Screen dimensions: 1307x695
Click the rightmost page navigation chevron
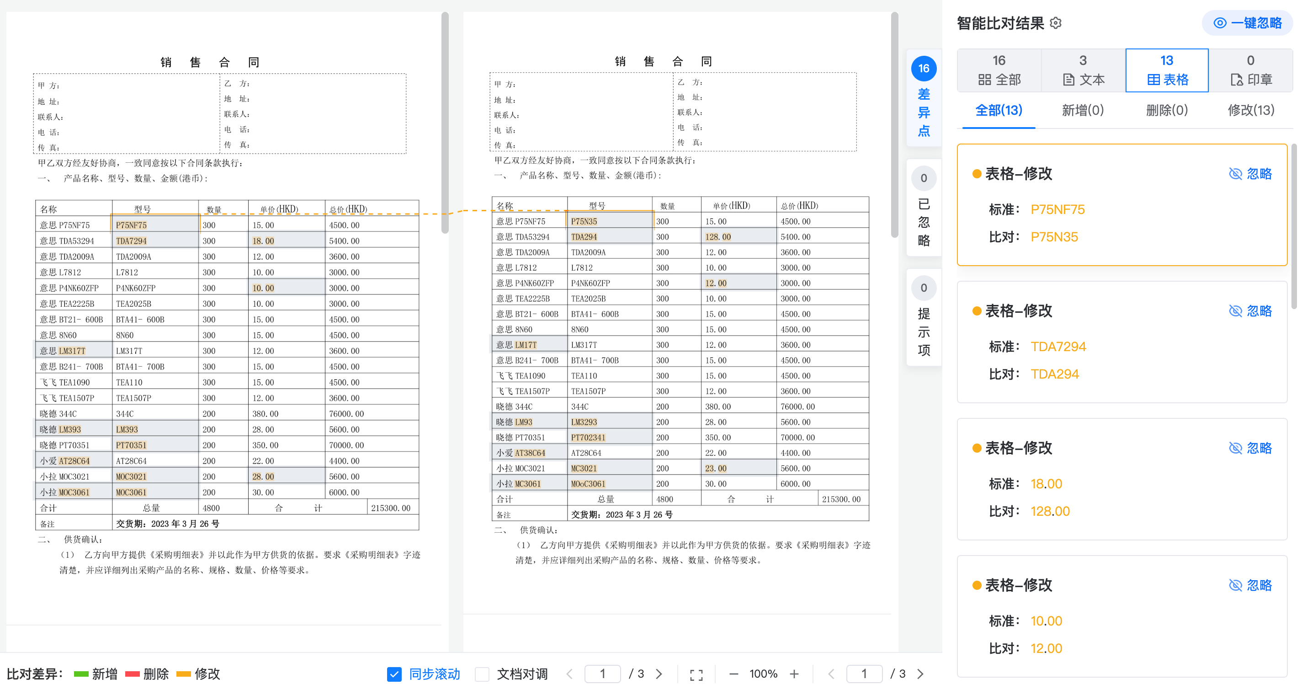920,674
